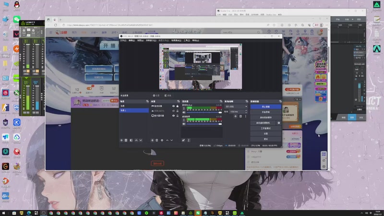Click the blue Stop Streaming button
The width and height of the screenshot is (384, 216).
266,107
